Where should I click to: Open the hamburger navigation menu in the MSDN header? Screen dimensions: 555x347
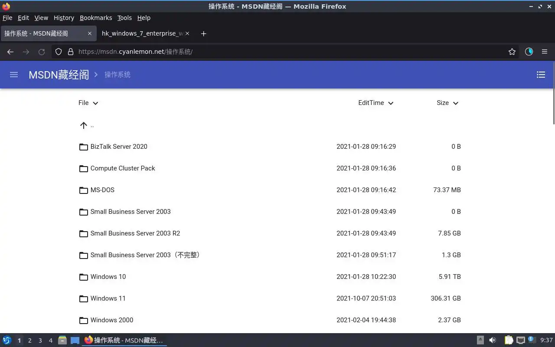click(x=14, y=75)
